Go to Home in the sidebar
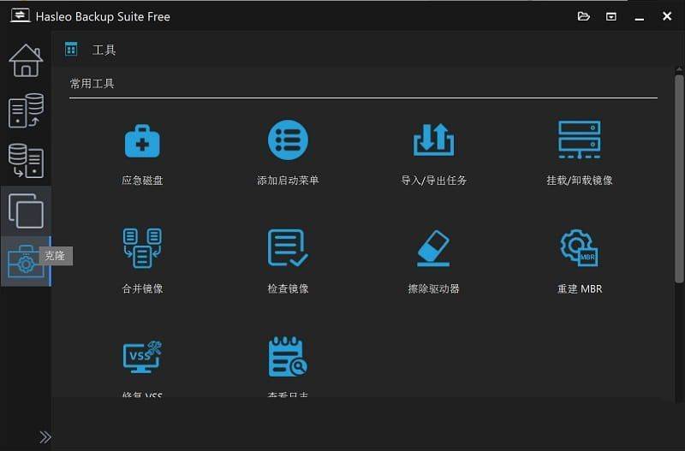The height and width of the screenshot is (451, 685). coord(26,60)
